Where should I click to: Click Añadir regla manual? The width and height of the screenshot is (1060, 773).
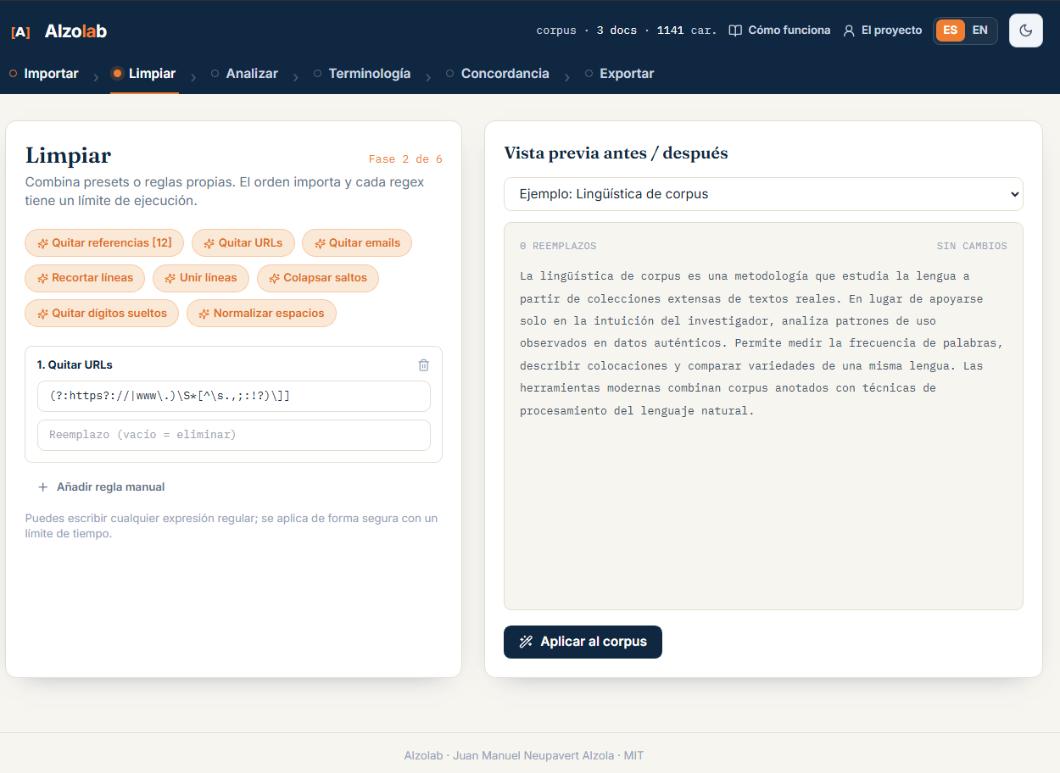(x=101, y=487)
